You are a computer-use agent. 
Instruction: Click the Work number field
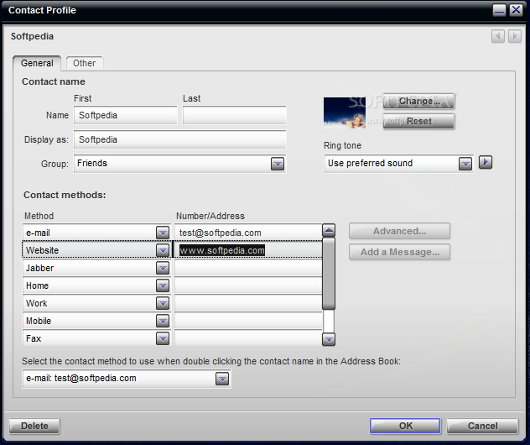click(248, 303)
